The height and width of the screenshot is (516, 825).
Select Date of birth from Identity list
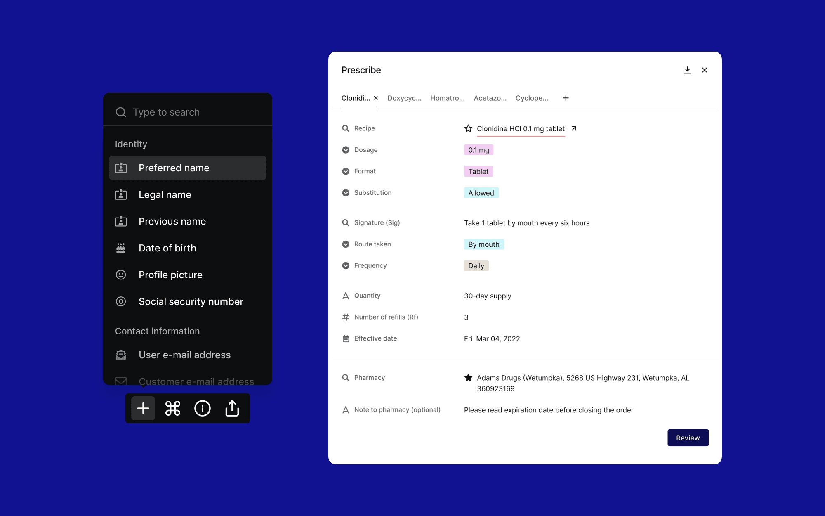167,248
